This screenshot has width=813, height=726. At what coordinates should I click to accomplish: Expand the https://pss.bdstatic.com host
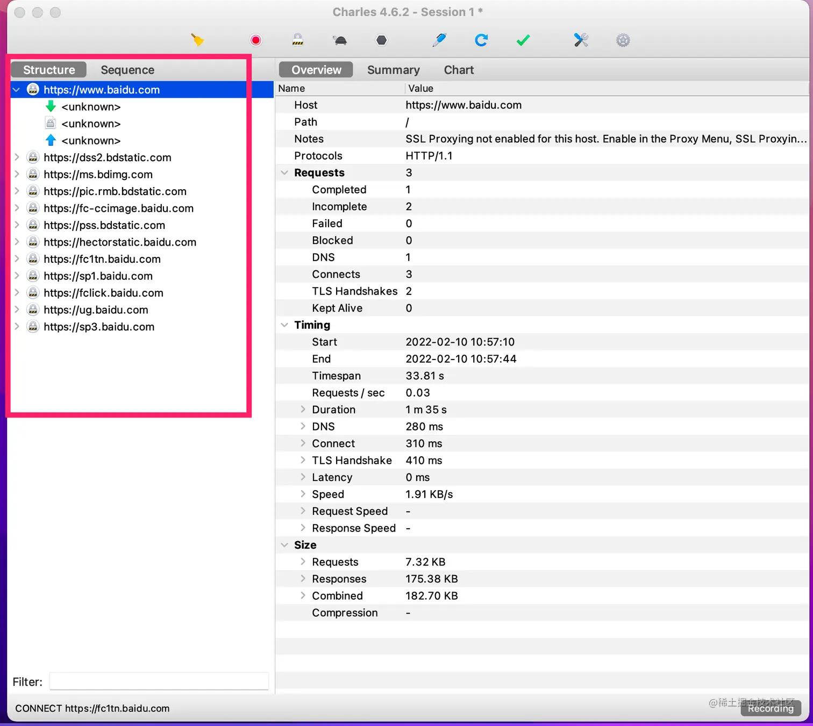(x=17, y=225)
